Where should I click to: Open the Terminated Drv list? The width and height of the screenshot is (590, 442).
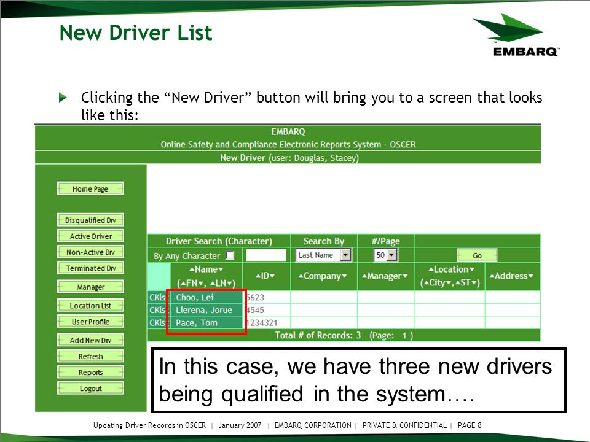90,268
